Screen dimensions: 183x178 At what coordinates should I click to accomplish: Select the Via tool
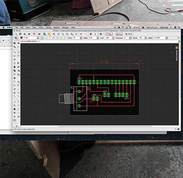click(15, 113)
